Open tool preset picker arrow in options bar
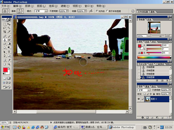174x130 pixels. point(8,11)
